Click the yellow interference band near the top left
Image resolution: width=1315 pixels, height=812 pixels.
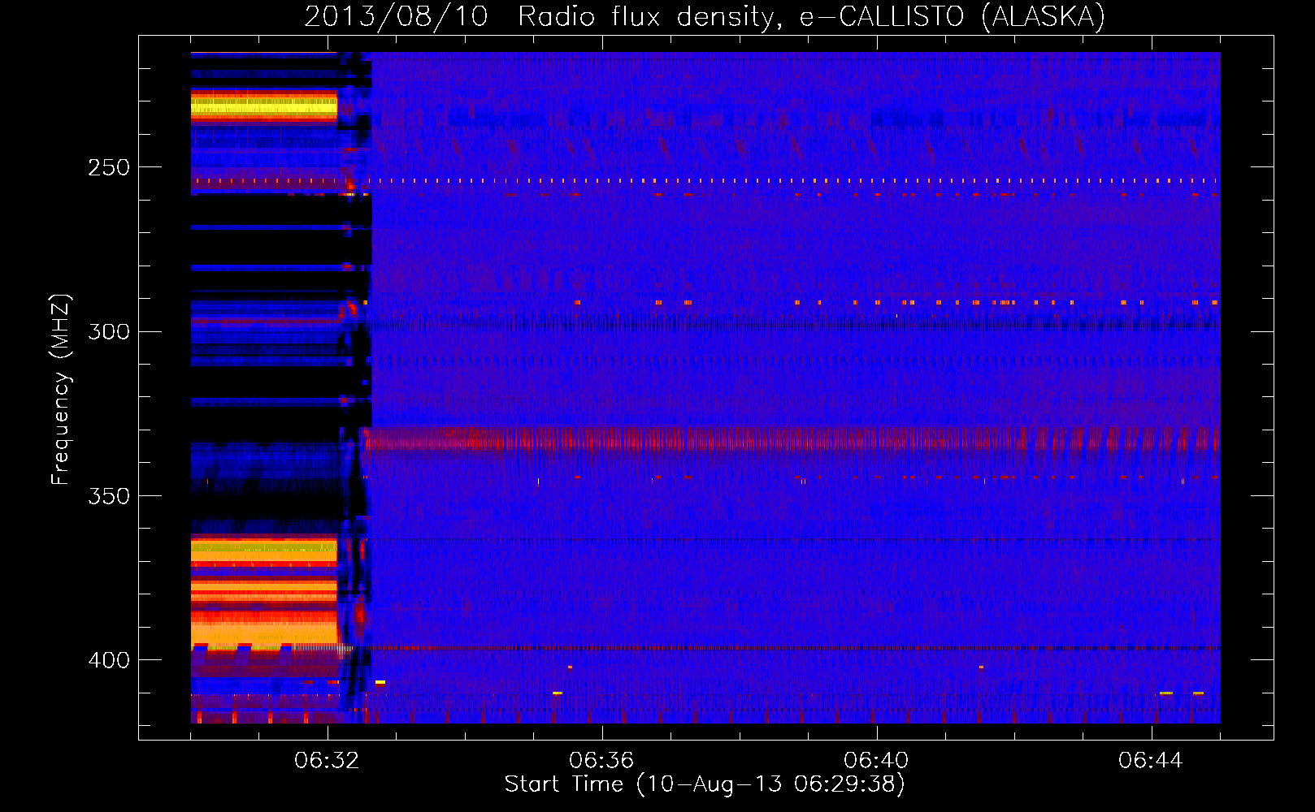coord(264,106)
